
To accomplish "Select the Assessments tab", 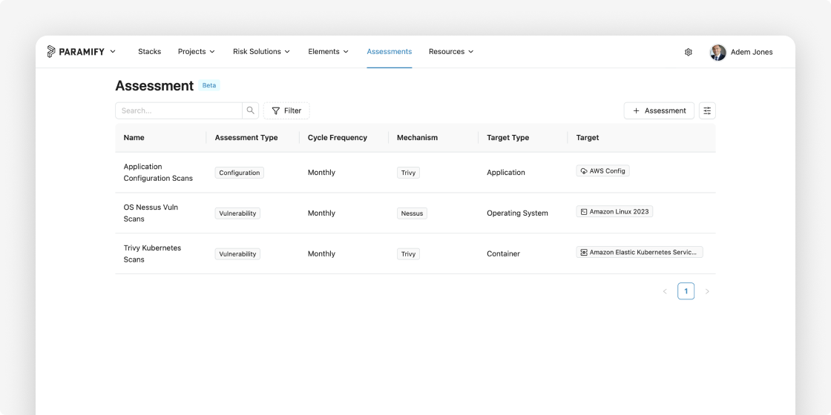I will [x=389, y=51].
